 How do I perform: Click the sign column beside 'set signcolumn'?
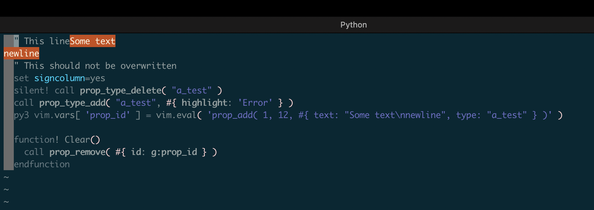click(9, 78)
